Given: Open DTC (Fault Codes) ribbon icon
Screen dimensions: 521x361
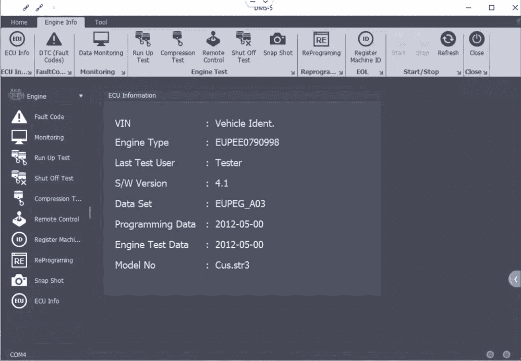Looking at the screenshot, I should (x=54, y=47).
